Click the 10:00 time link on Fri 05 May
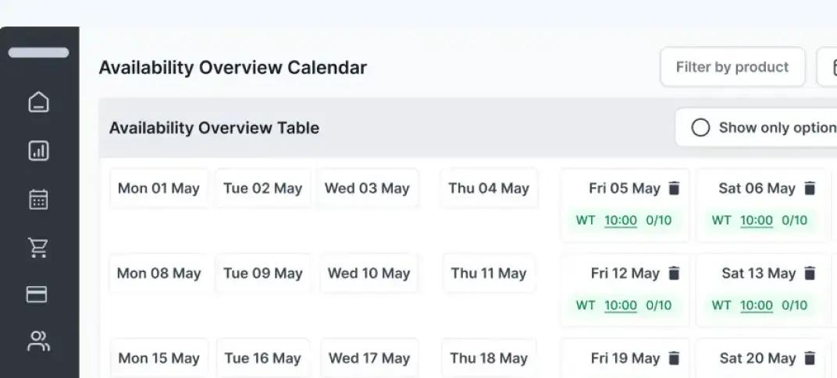Image resolution: width=837 pixels, height=378 pixels. [620, 221]
